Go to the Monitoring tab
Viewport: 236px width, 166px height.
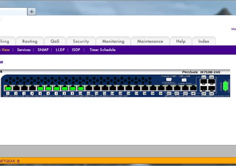pyautogui.click(x=113, y=41)
